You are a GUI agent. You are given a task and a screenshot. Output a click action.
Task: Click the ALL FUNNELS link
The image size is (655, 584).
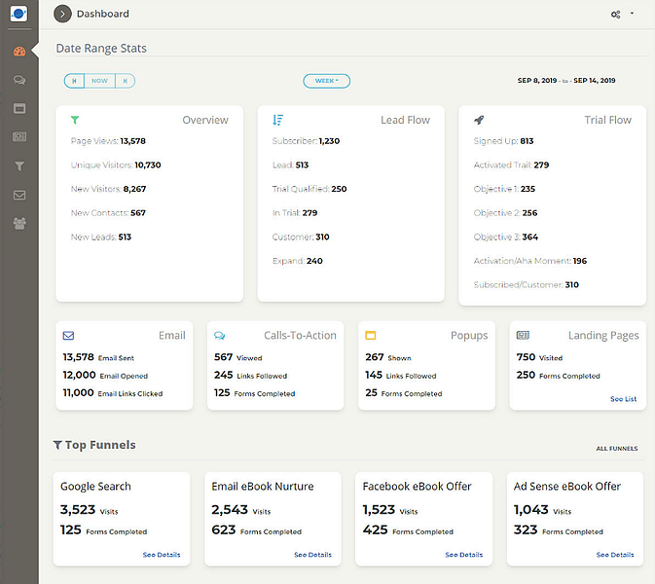click(x=617, y=449)
